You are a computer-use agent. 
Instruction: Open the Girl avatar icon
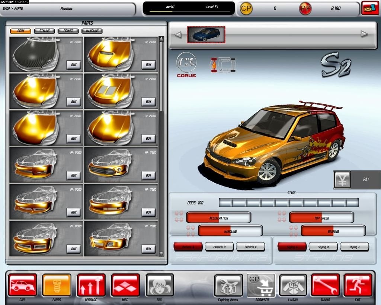pos(160,285)
